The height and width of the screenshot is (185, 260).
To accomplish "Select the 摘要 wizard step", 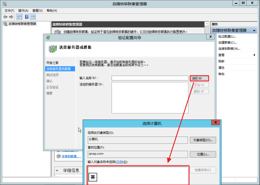I will pyautogui.click(x=49, y=93).
